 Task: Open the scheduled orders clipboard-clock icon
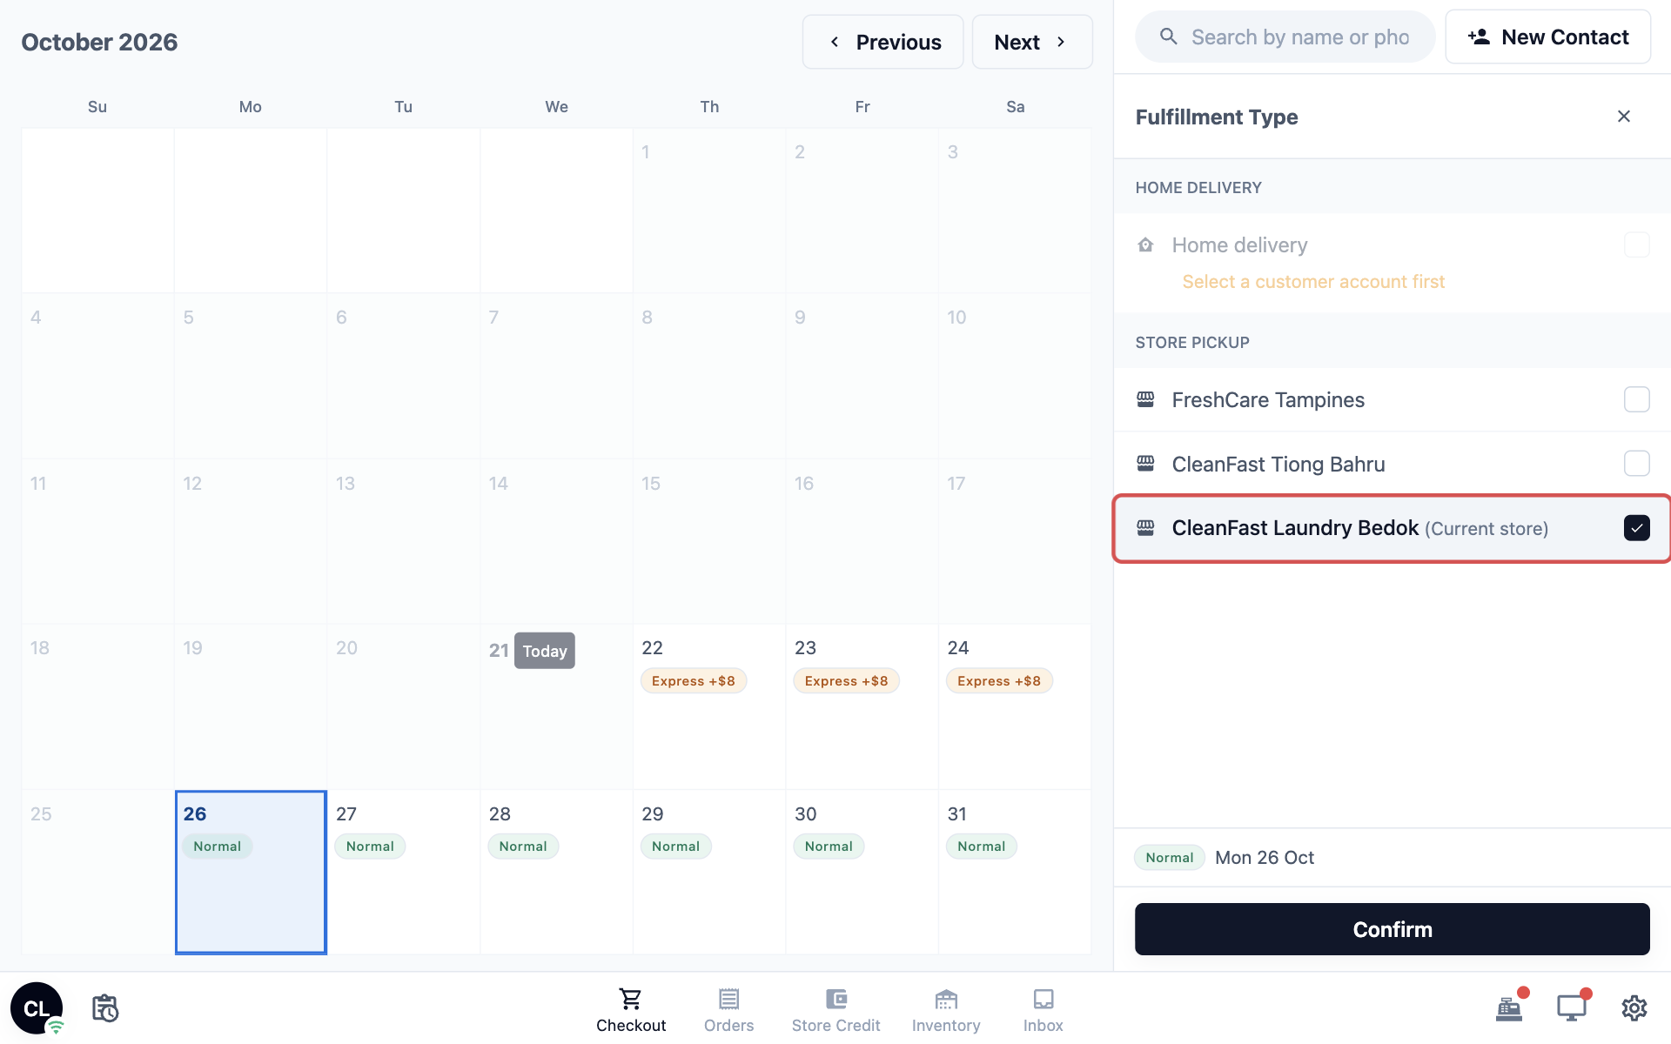(105, 1008)
